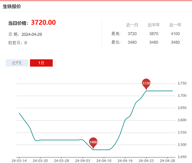Screen dimensions: 192x163
Task: Click the 3480 lowest price marker pin
Action: [x=93, y=142]
